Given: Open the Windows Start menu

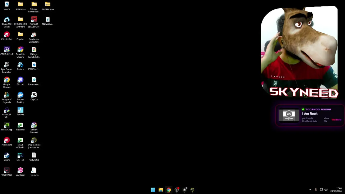Looking at the screenshot, I should tap(153, 190).
